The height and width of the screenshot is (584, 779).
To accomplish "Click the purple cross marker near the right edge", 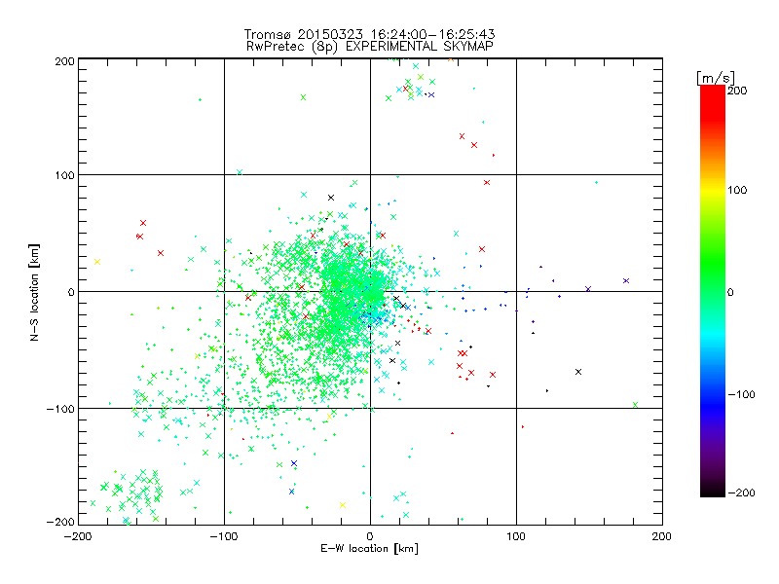I will coord(626,281).
